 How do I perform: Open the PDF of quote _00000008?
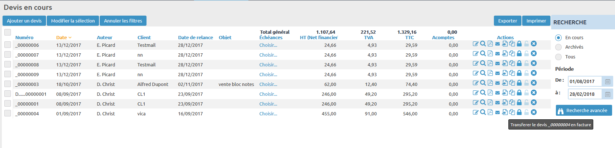pos(490,63)
